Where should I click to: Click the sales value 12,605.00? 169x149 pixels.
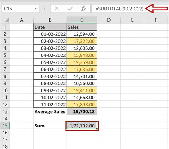[x=82, y=48]
